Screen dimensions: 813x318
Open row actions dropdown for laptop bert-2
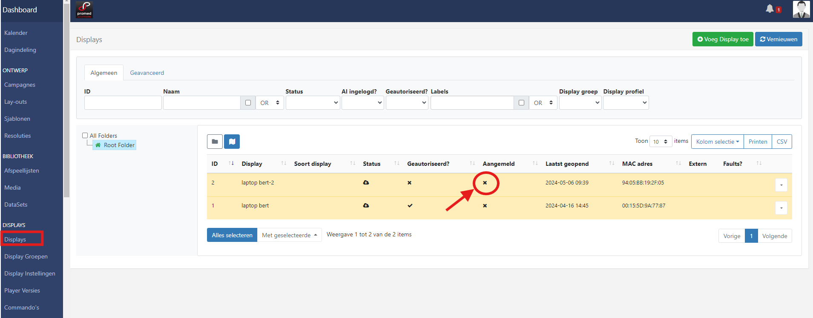coord(781,185)
